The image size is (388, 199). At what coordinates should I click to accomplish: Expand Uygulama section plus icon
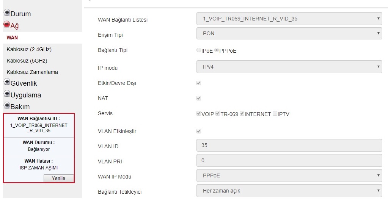(7, 94)
